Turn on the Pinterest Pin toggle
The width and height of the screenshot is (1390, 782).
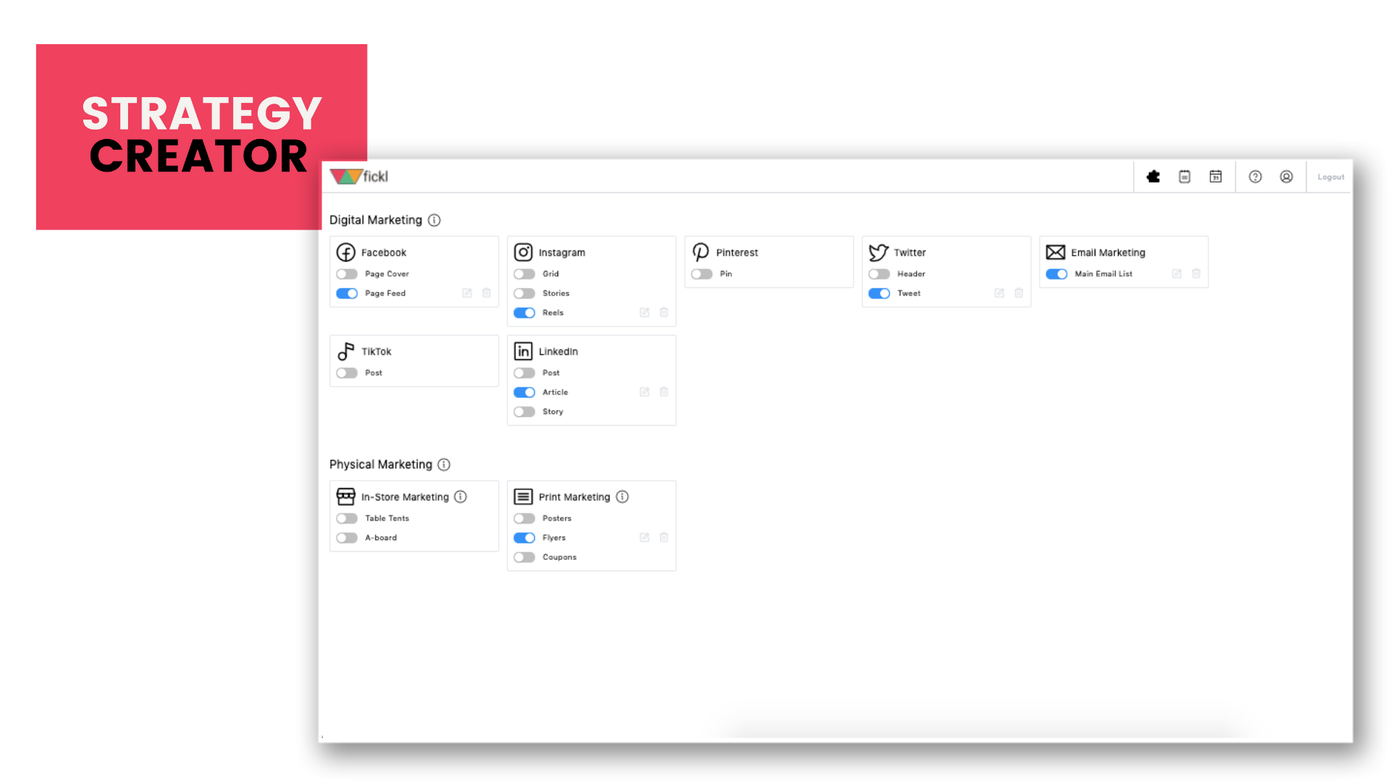(x=701, y=274)
